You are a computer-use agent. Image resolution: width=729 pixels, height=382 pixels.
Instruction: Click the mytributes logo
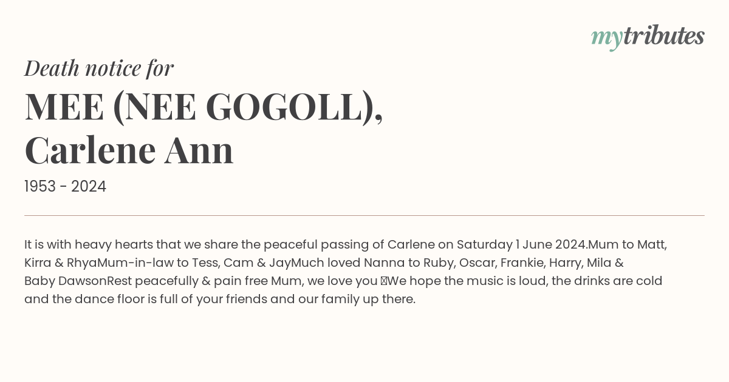(648, 38)
